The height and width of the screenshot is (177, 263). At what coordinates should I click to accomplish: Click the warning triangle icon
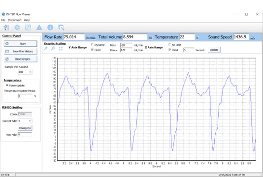tap(39, 28)
